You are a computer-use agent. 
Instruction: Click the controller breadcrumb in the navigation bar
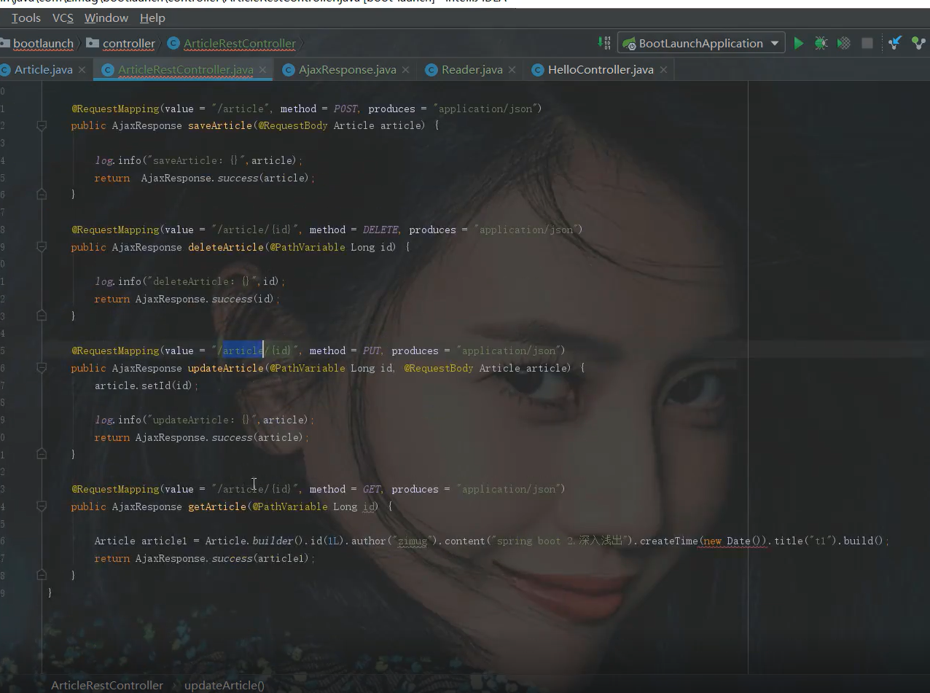tap(128, 43)
